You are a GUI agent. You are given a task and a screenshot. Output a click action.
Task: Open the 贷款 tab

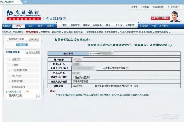(30, 26)
